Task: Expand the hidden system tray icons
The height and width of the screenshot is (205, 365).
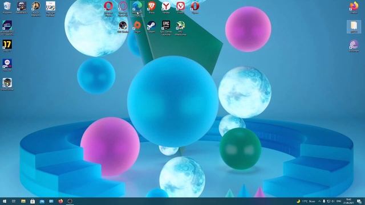Action: click(319, 201)
